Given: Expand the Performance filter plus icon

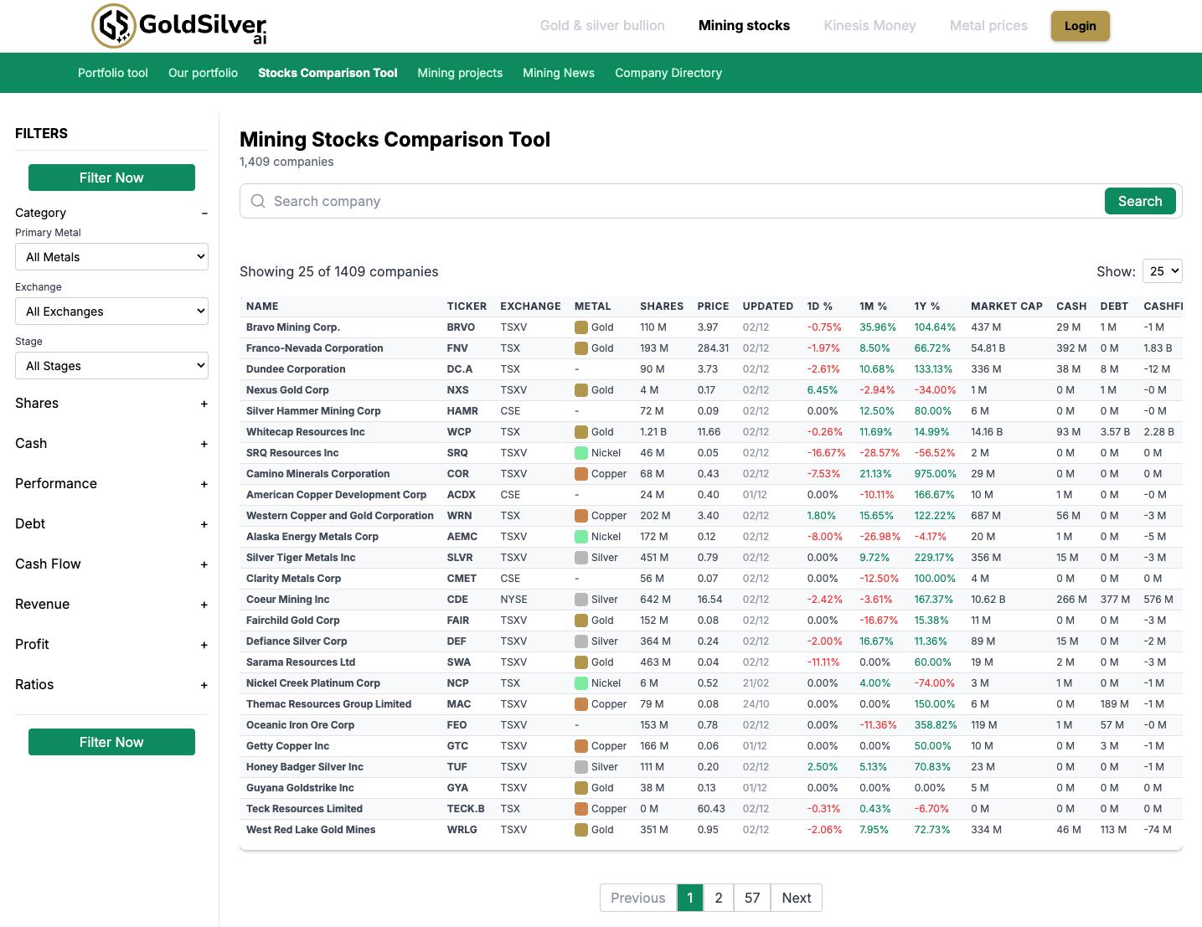Looking at the screenshot, I should 204,484.
